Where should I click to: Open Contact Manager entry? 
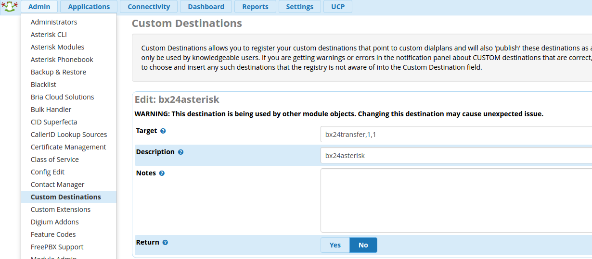[69, 185]
